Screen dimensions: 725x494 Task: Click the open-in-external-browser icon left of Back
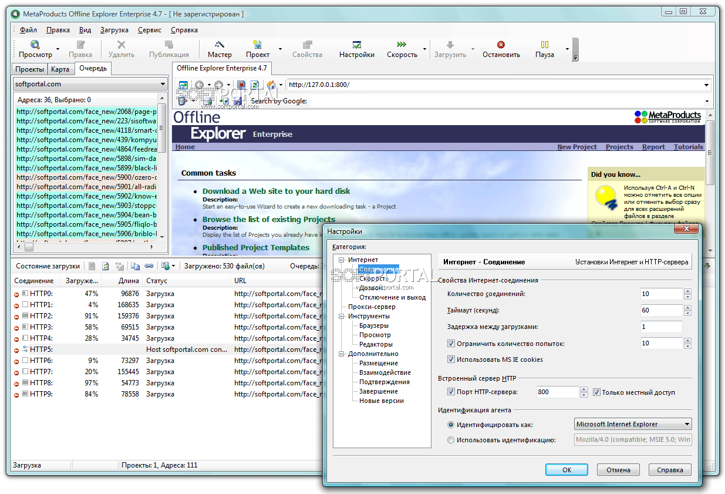(x=183, y=85)
